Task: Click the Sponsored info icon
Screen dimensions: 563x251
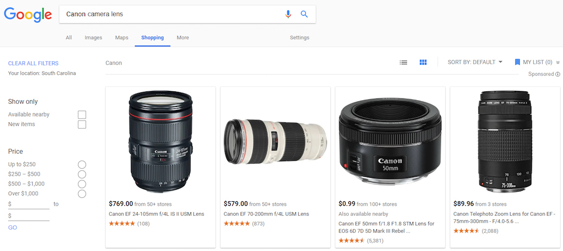Action: pos(557,74)
